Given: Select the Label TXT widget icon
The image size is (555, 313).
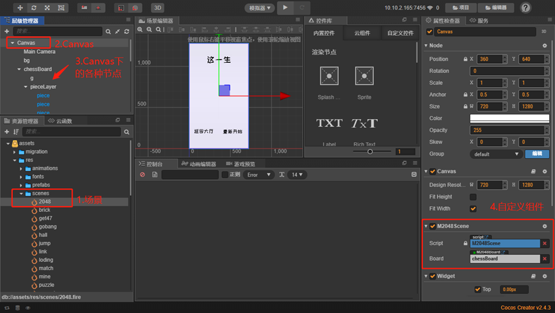Looking at the screenshot, I should [329, 123].
